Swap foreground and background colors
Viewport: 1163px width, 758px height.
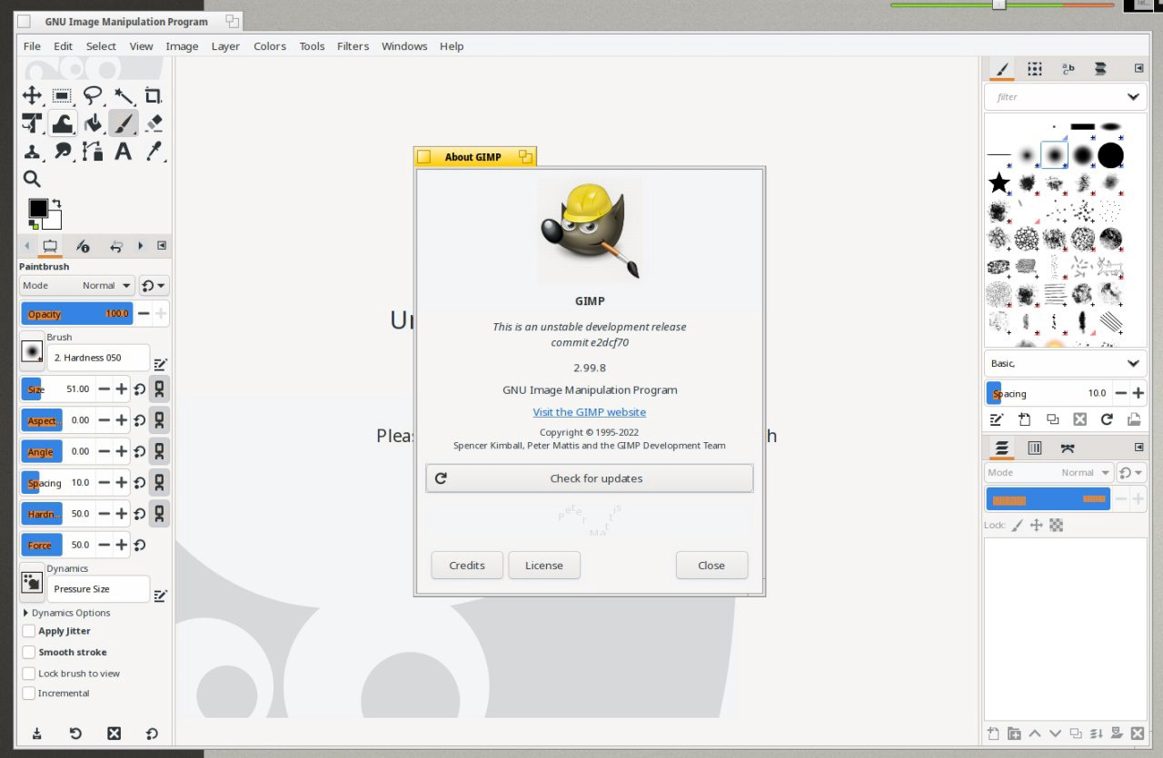56,203
